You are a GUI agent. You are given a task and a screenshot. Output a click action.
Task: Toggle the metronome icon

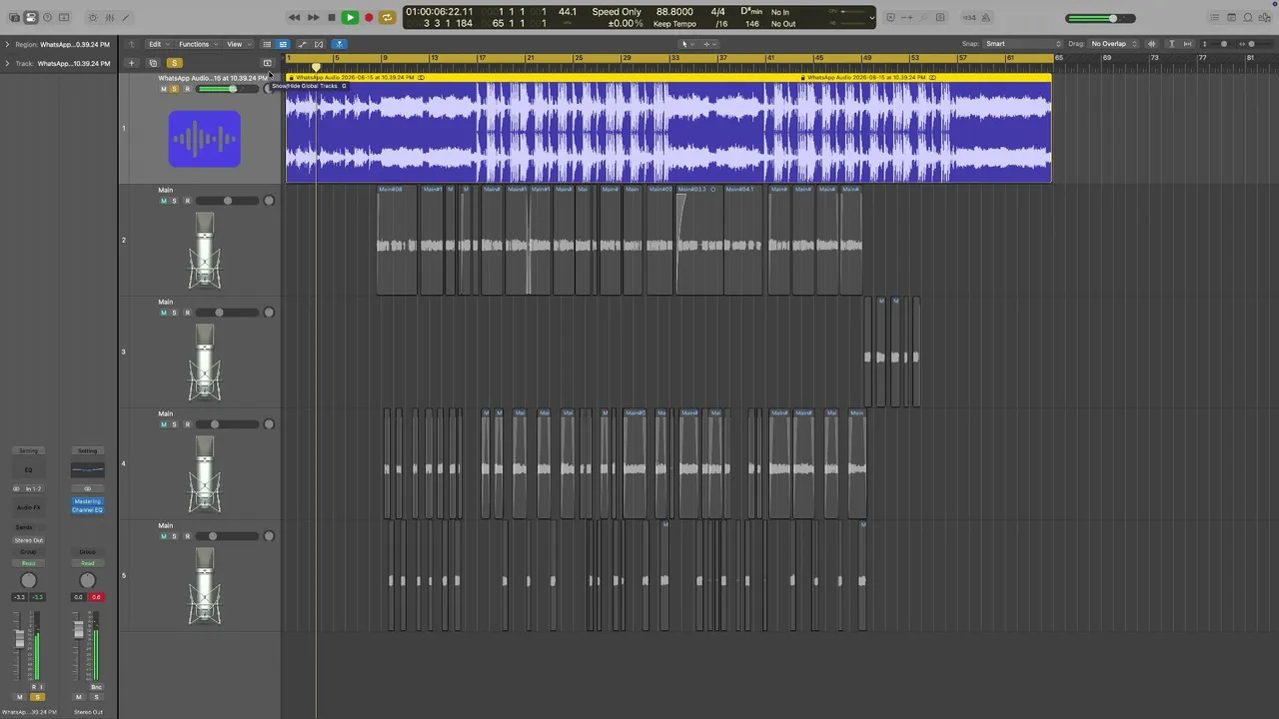pyautogui.click(x=987, y=17)
